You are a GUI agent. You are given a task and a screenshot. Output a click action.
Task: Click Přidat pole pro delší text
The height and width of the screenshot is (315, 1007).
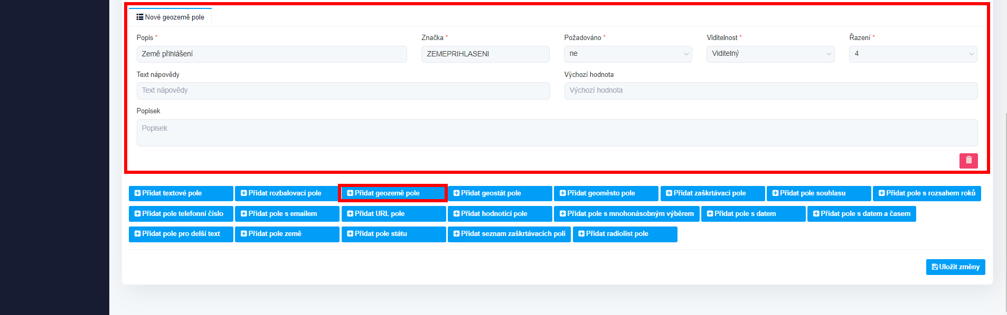click(x=181, y=234)
